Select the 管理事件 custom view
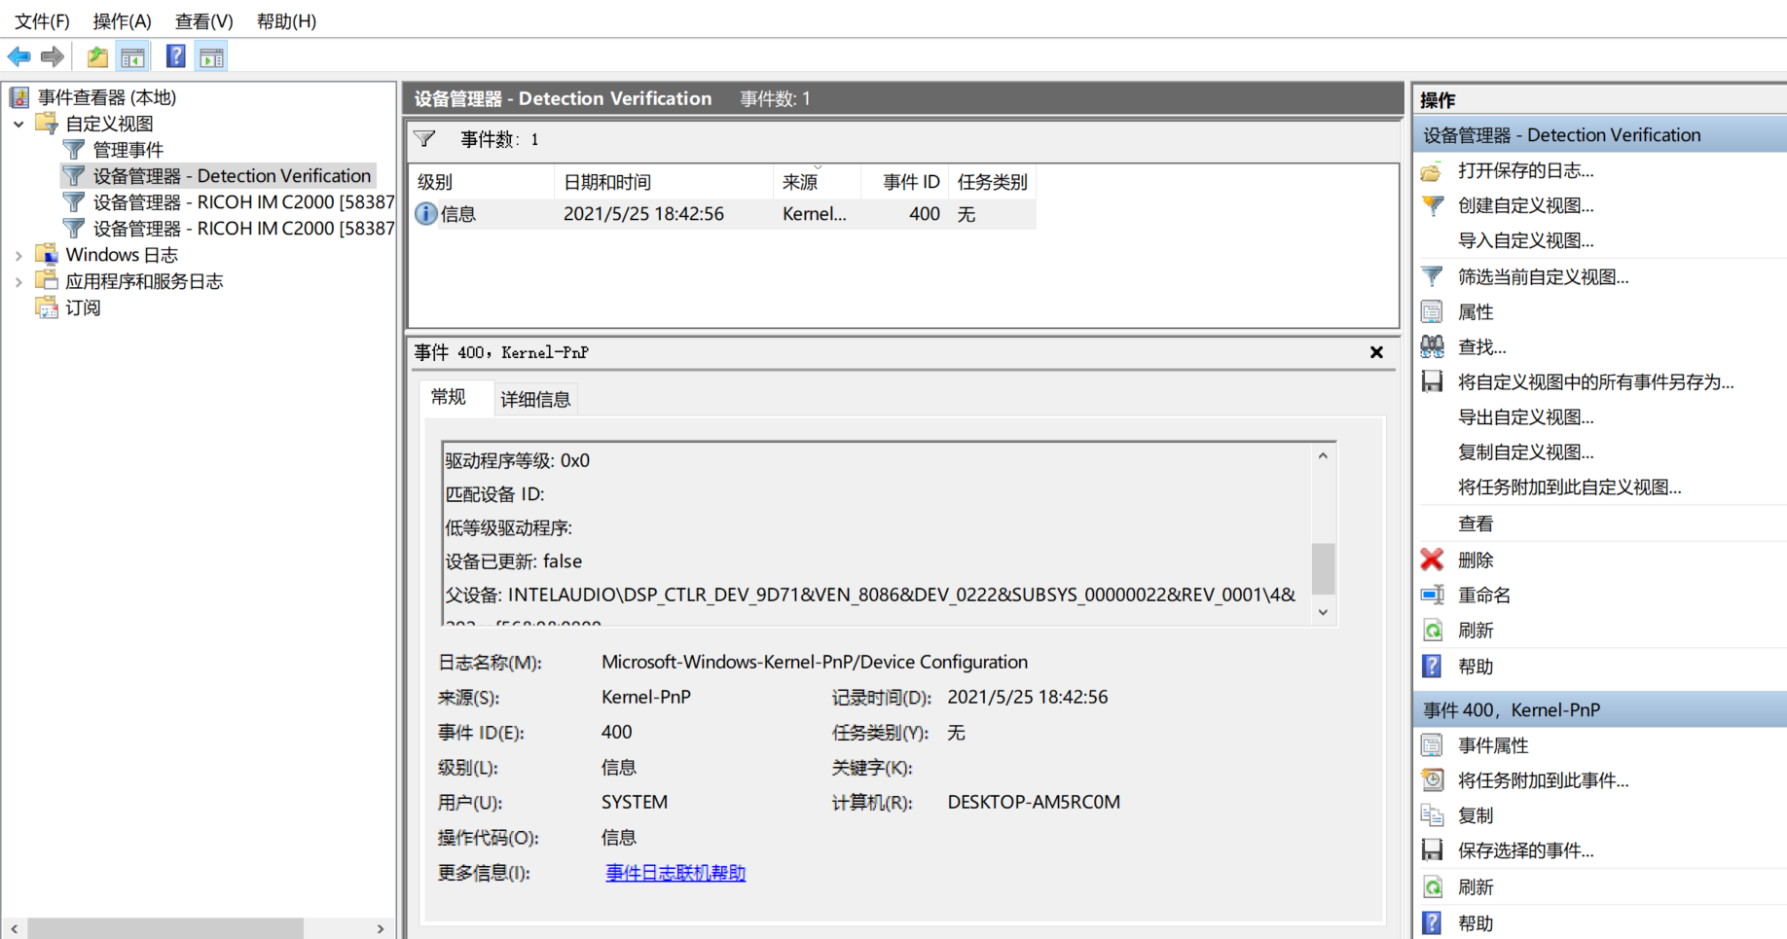This screenshot has height=939, width=1787. pyautogui.click(x=128, y=150)
